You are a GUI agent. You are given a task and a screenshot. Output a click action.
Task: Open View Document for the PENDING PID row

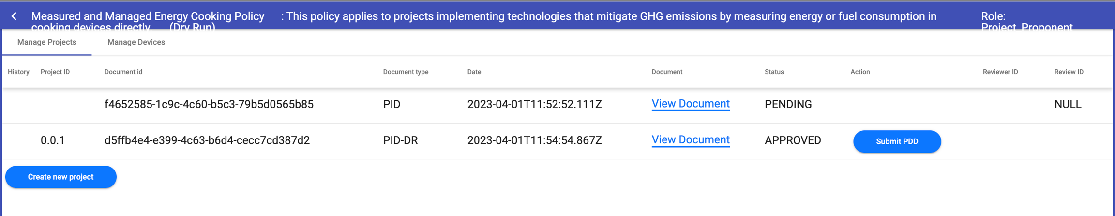690,104
